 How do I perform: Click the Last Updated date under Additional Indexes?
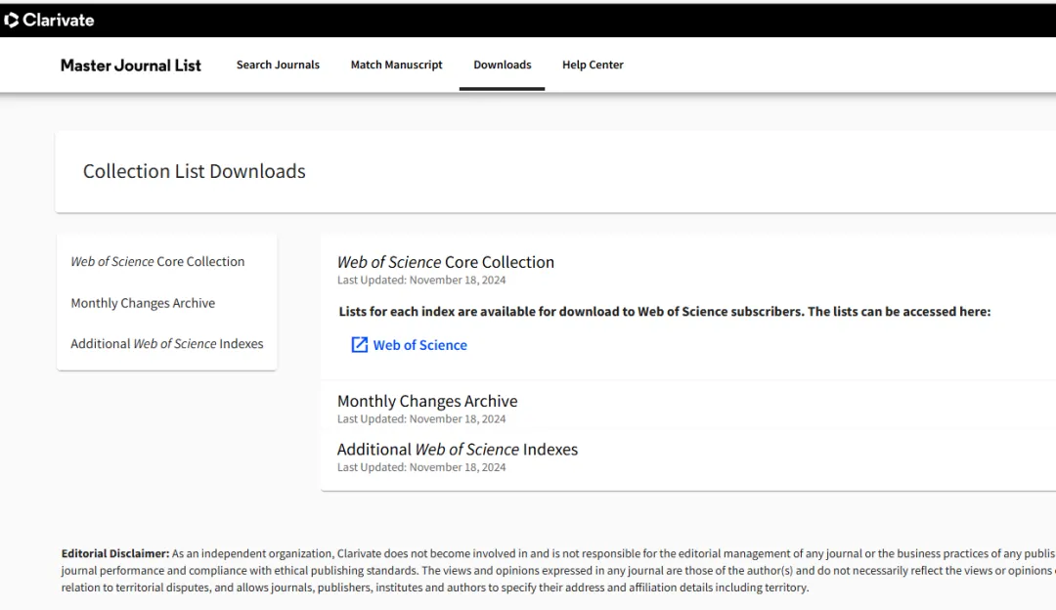coord(420,467)
